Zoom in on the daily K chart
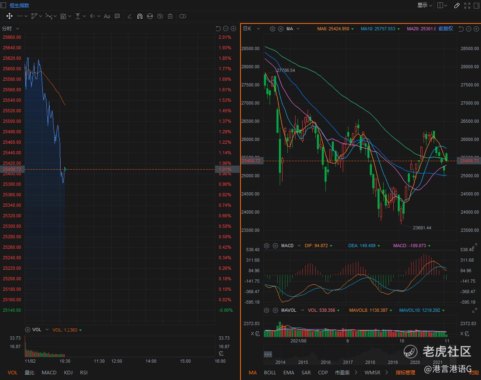This screenshot has height=380, width=481. click(475, 29)
